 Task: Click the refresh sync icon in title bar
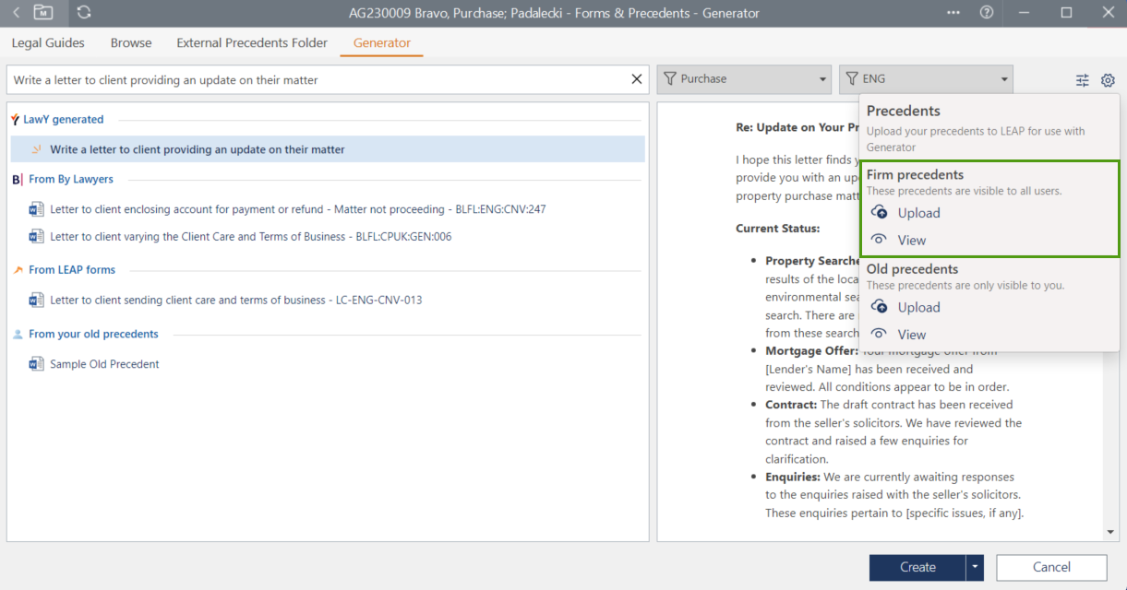(84, 13)
